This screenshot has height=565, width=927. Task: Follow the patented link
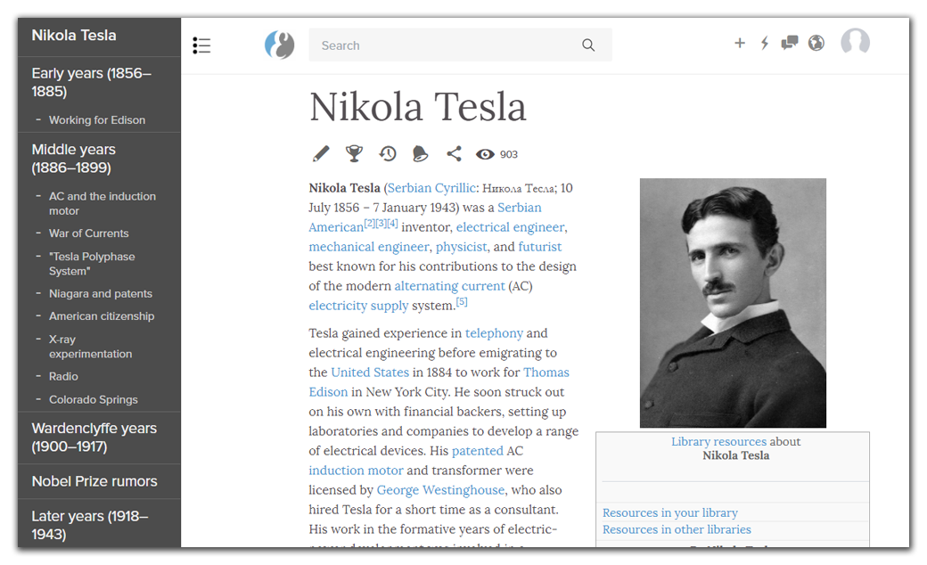click(478, 451)
